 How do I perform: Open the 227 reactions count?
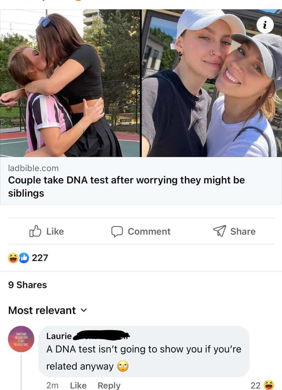pyautogui.click(x=40, y=258)
